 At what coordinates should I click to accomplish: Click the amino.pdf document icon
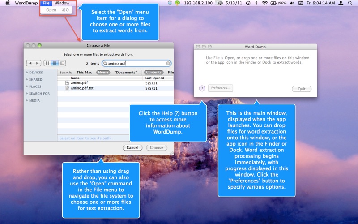[x=67, y=83]
